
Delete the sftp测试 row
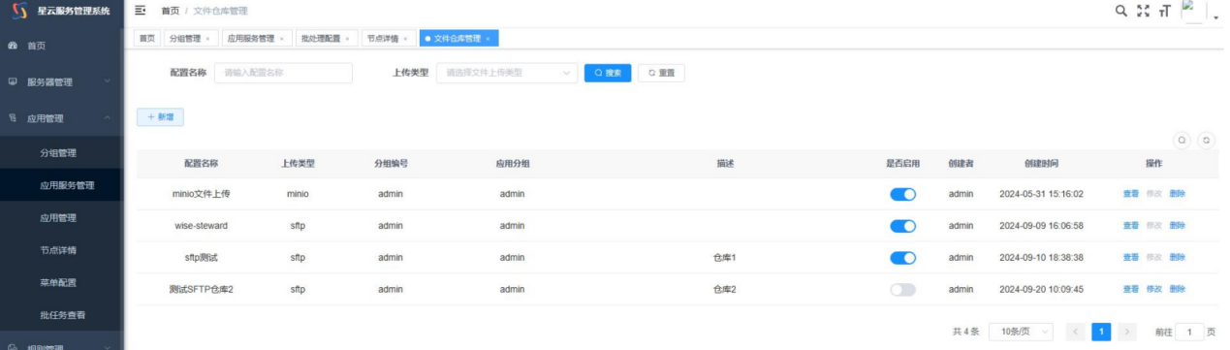(1178, 258)
